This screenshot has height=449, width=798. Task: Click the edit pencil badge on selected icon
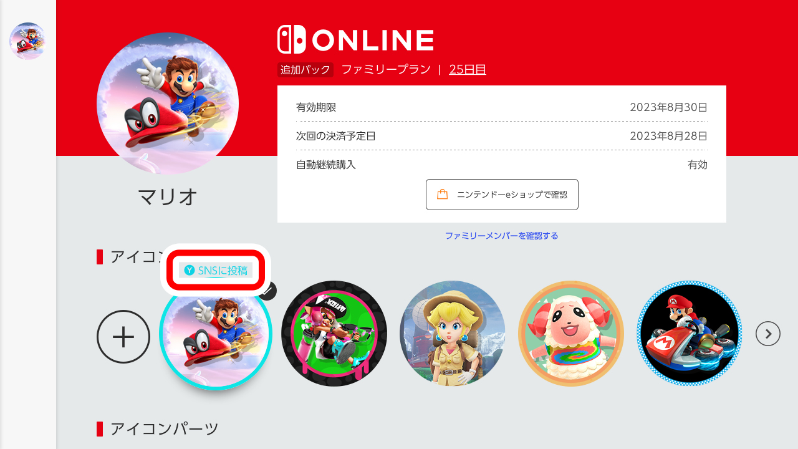(x=267, y=291)
